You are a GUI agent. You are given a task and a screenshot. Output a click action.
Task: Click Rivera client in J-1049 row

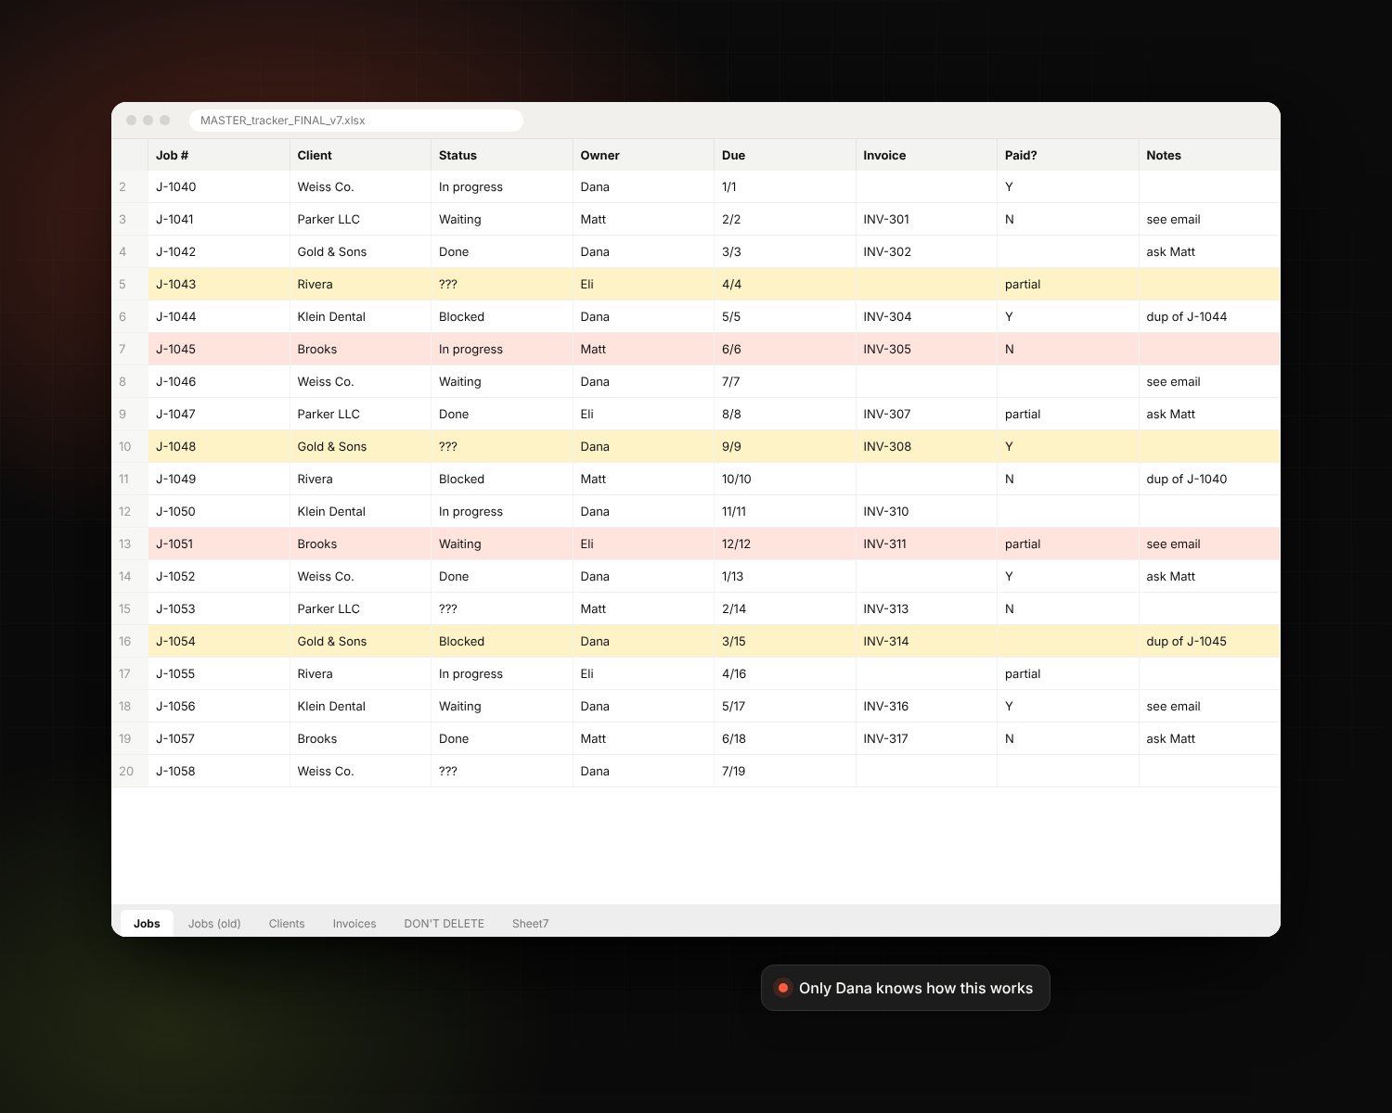[x=360, y=479]
